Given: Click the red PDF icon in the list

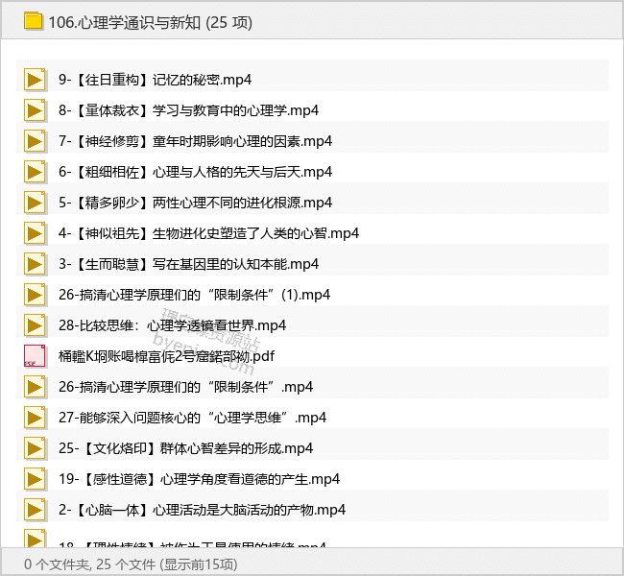Looking at the screenshot, I should [35, 356].
